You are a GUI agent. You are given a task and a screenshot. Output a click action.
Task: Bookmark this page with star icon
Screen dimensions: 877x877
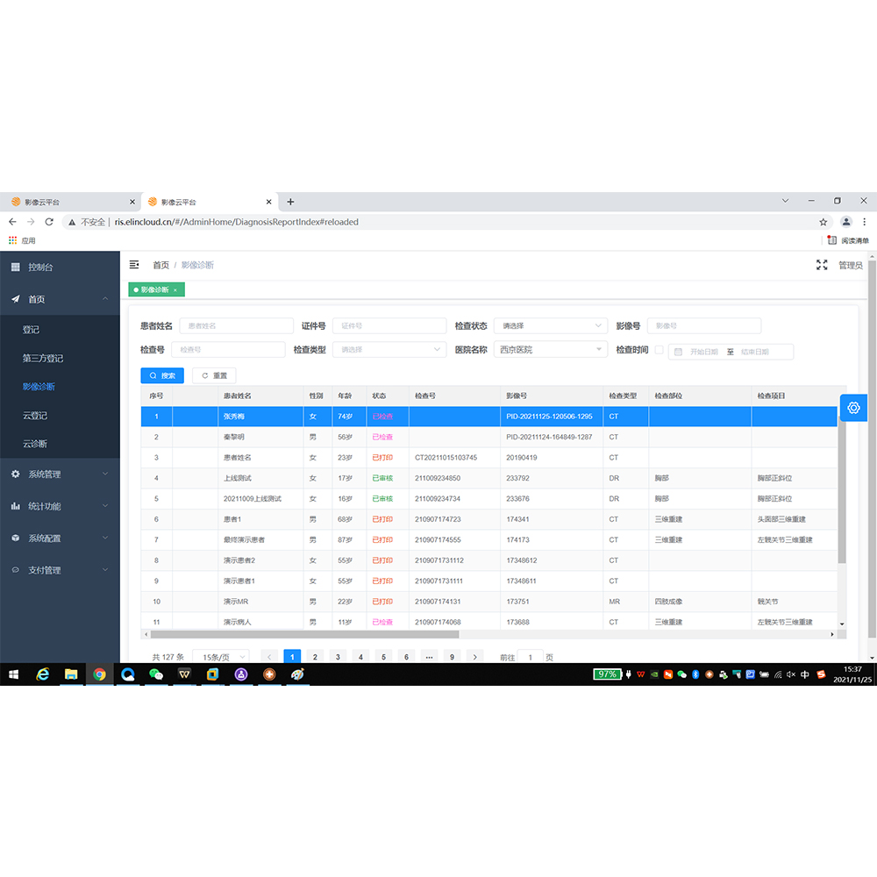coord(823,222)
